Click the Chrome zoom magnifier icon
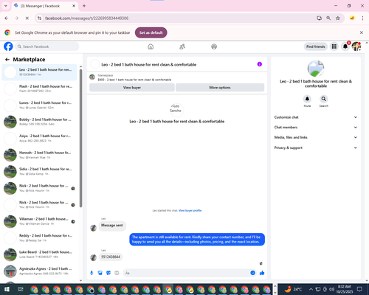 pos(328,18)
